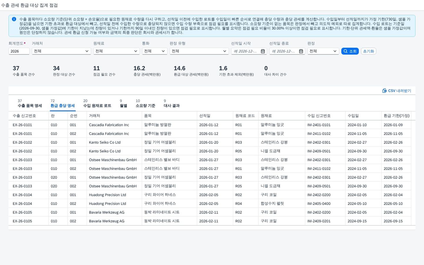The image size is (424, 265).
Task: Switch to the 소요량 기준 tab
Action: pos(145,103)
